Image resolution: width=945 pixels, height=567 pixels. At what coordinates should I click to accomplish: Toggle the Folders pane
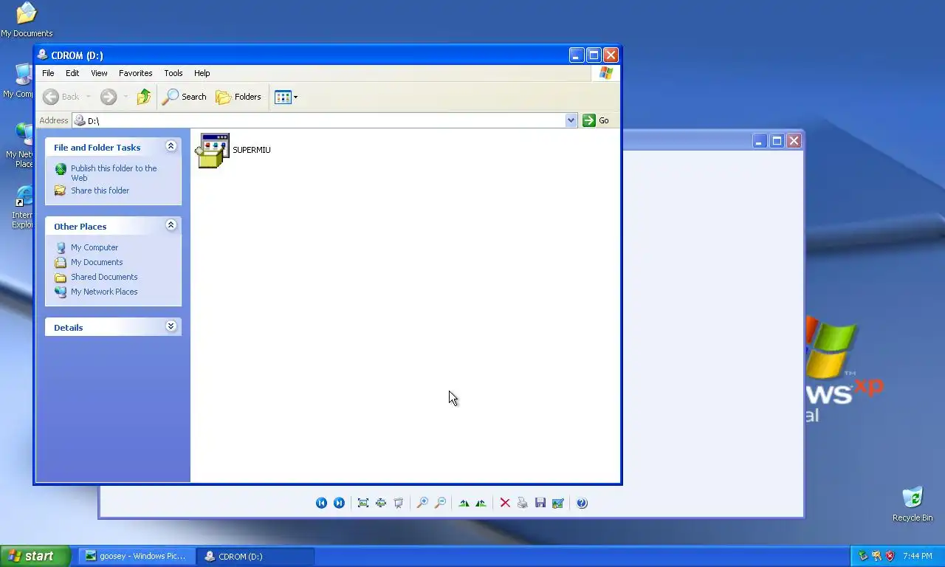tap(238, 97)
